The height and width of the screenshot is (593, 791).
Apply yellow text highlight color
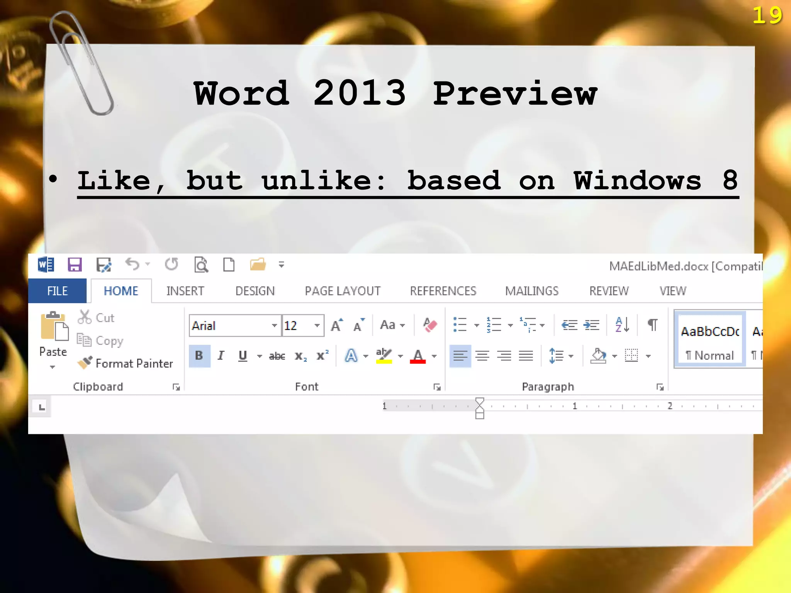[x=384, y=356]
